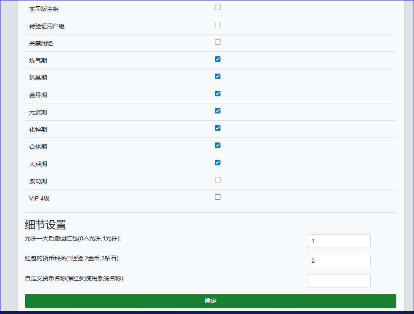Viewport: 414px width, 314px height.
Task: Click the 自定义货币名称 field label
Action: (x=75, y=278)
